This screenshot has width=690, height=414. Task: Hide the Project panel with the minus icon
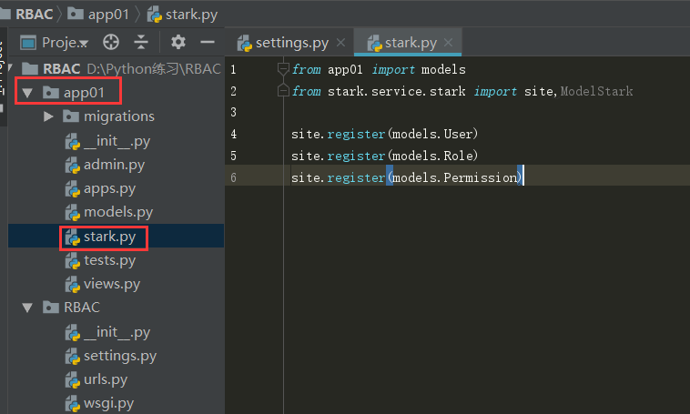pyautogui.click(x=208, y=42)
